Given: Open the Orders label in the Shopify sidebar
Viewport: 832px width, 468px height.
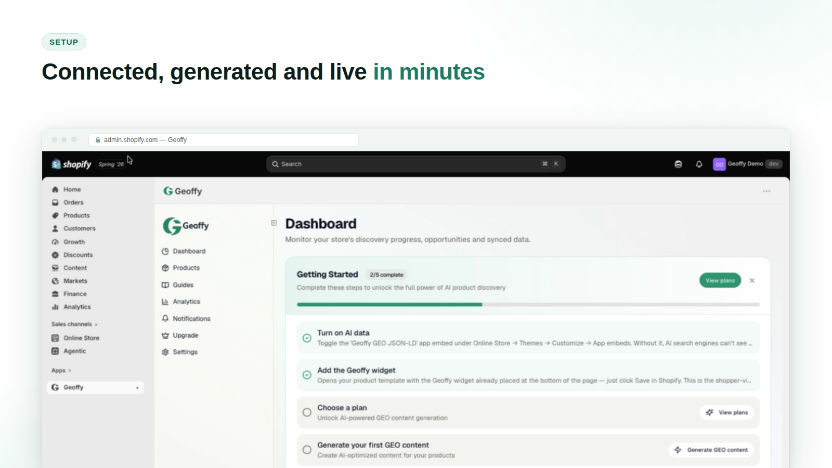Looking at the screenshot, I should (x=73, y=202).
